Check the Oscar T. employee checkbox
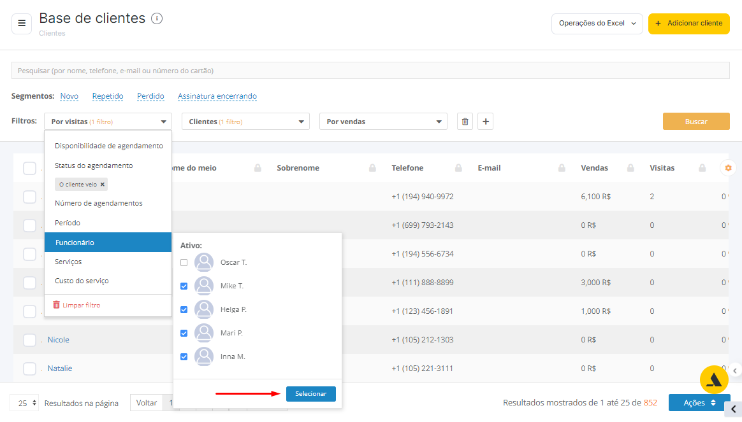Screen dimensions: 742x422 point(184,262)
